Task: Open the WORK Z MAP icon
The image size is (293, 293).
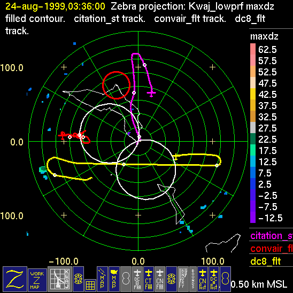Action: [37, 280]
